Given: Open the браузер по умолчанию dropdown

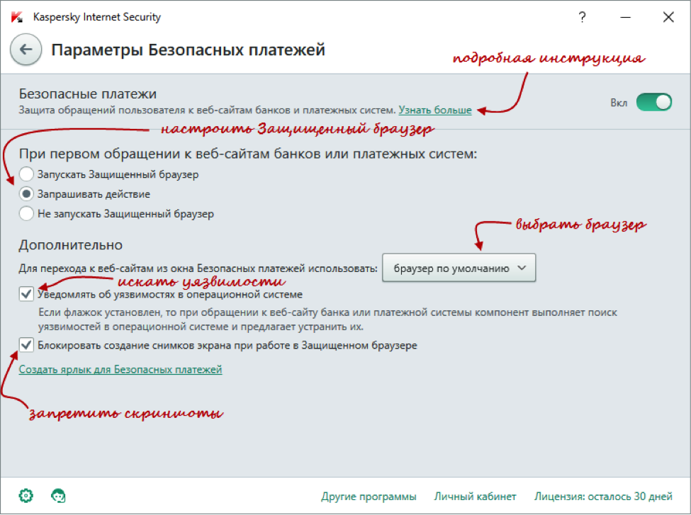Looking at the screenshot, I should point(459,268).
